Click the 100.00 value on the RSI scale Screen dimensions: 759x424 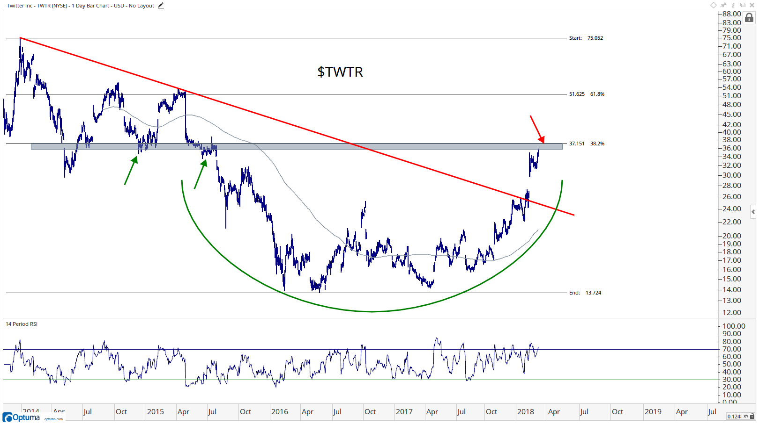[734, 326]
